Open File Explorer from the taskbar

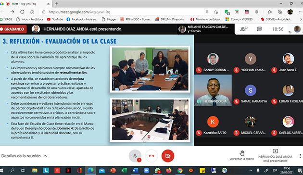(35, 170)
